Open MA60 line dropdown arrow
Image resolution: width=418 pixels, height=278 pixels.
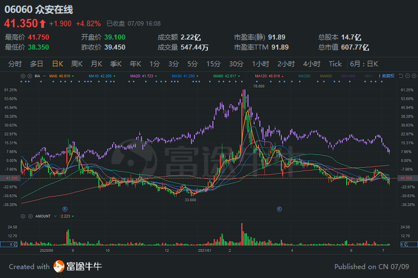click(x=239, y=76)
